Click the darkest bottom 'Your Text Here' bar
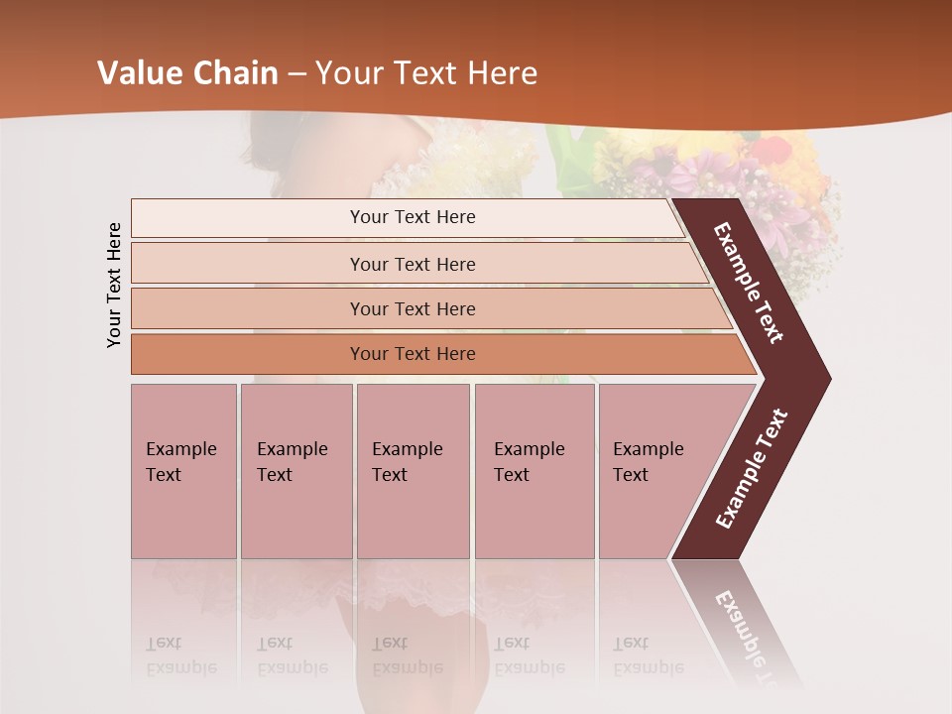Viewport: 952px width, 714px height. click(x=413, y=354)
